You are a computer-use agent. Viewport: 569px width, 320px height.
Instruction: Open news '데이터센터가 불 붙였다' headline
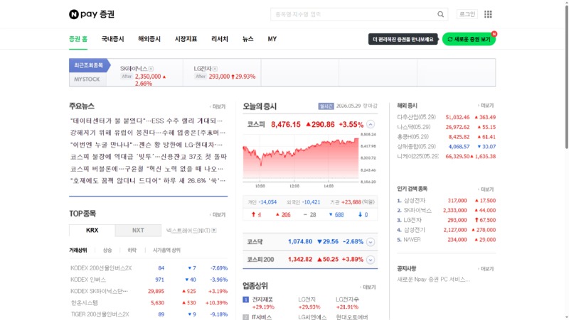[x=147, y=121]
